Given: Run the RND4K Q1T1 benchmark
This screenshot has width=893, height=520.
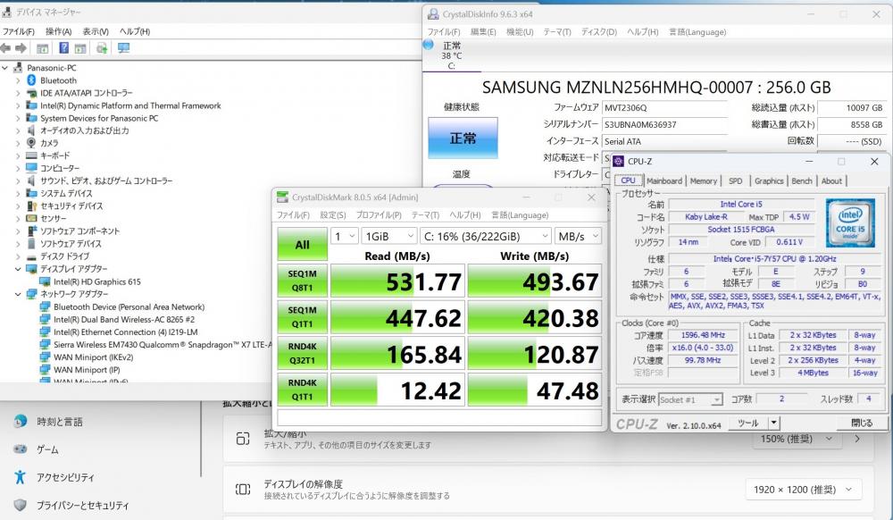Looking at the screenshot, I should coord(303,390).
